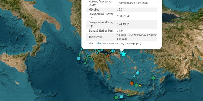Select the yellow earthquake marker north of Crete
The height and width of the screenshot is (101, 203).
(140, 86)
